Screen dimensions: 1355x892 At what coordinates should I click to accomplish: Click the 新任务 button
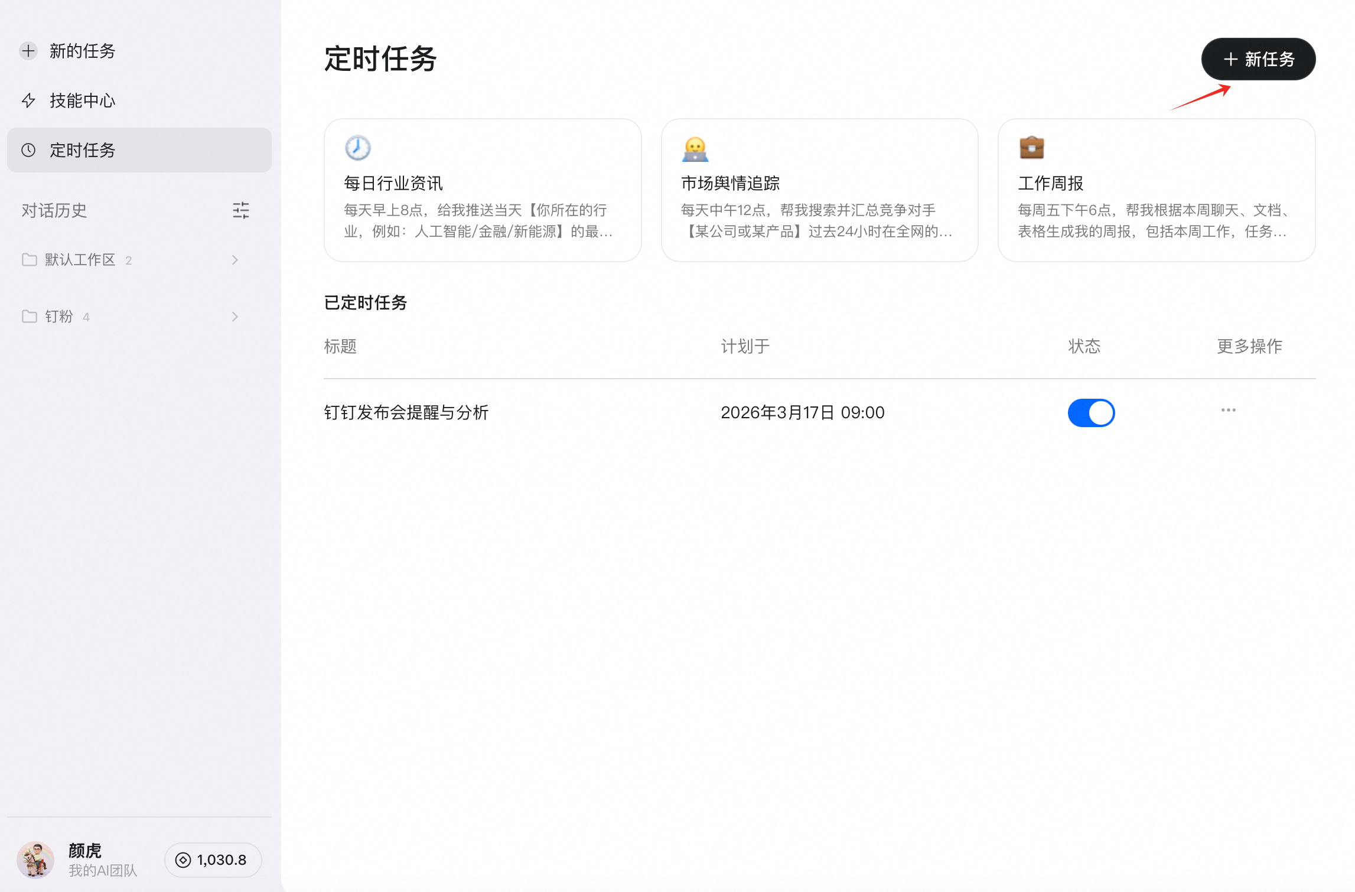1258,59
